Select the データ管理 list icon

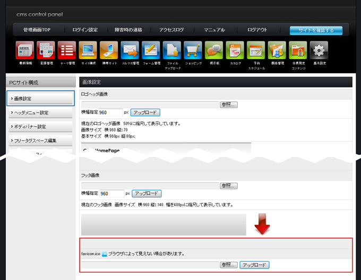(x=67, y=50)
